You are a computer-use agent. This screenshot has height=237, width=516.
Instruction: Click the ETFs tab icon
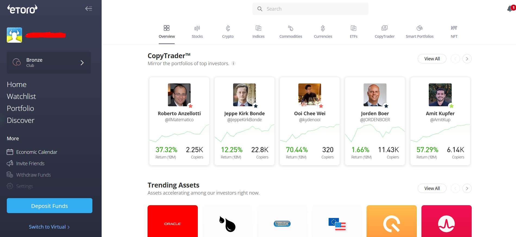(x=354, y=28)
